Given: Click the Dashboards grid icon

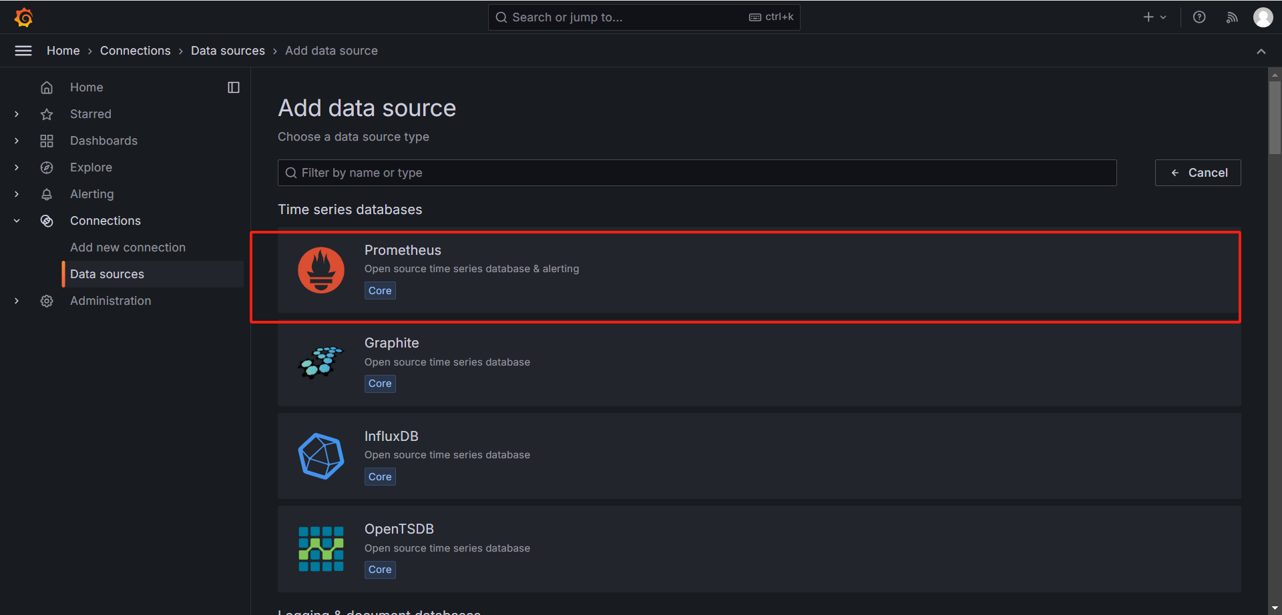Looking at the screenshot, I should click(47, 141).
